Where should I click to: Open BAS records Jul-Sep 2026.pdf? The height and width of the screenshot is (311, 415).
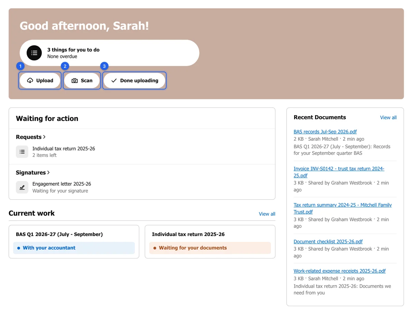tap(325, 132)
